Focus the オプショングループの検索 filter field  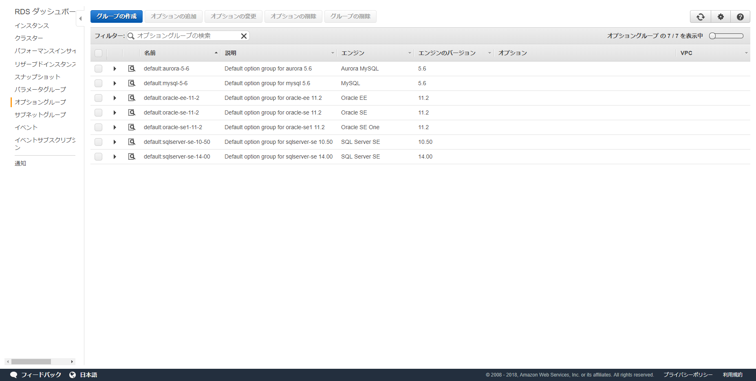pos(187,36)
